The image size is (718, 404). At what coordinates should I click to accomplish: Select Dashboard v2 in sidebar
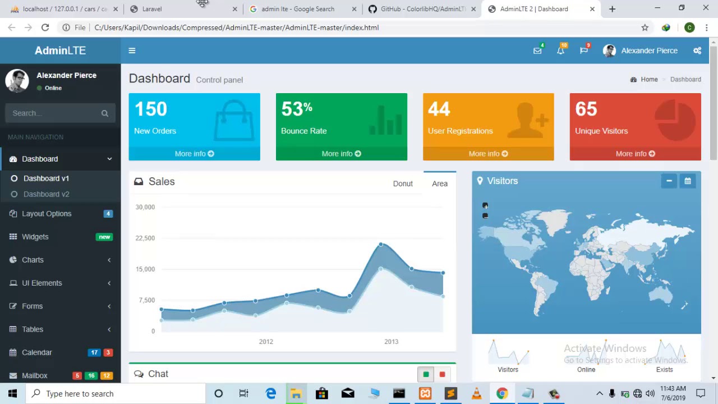[46, 194]
